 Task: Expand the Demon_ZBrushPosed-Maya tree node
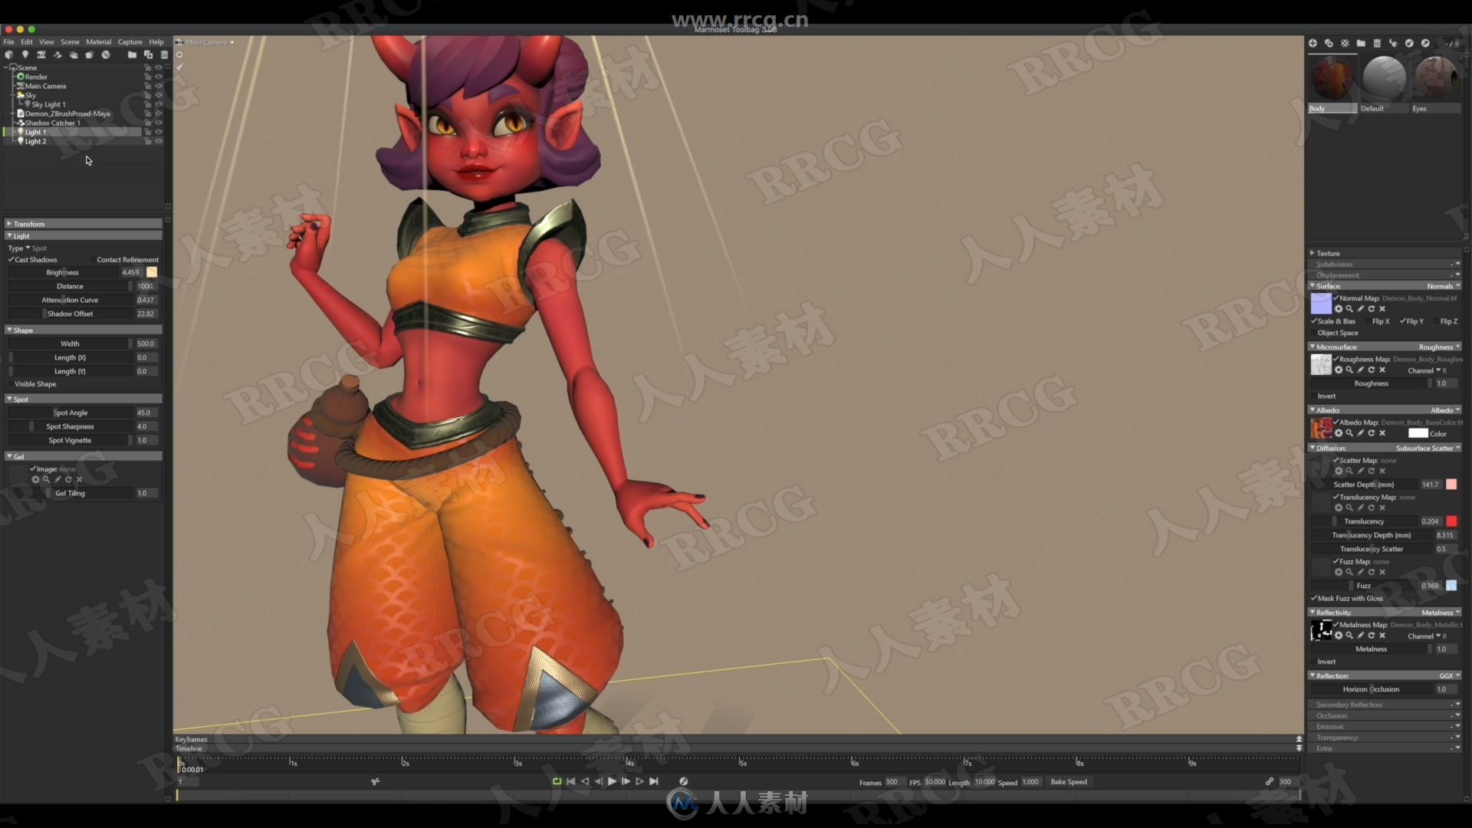coord(12,113)
